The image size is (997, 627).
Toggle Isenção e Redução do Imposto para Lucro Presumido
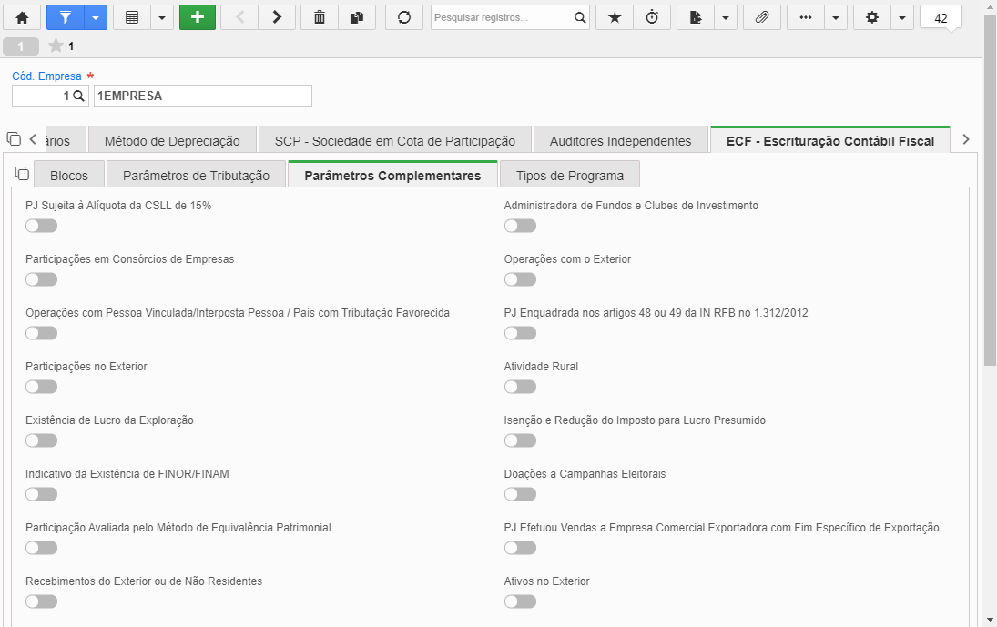(520, 440)
